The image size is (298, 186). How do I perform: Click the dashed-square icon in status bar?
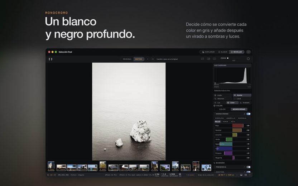tap(237, 175)
